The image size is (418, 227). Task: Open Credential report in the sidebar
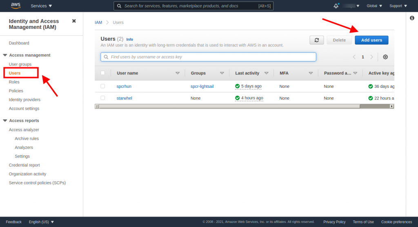[x=24, y=165]
